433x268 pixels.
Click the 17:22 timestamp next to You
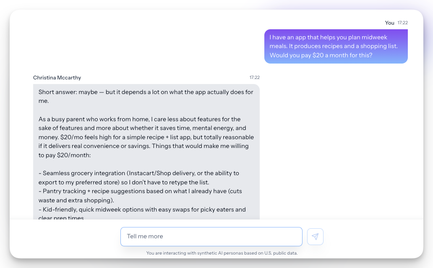[x=402, y=23]
